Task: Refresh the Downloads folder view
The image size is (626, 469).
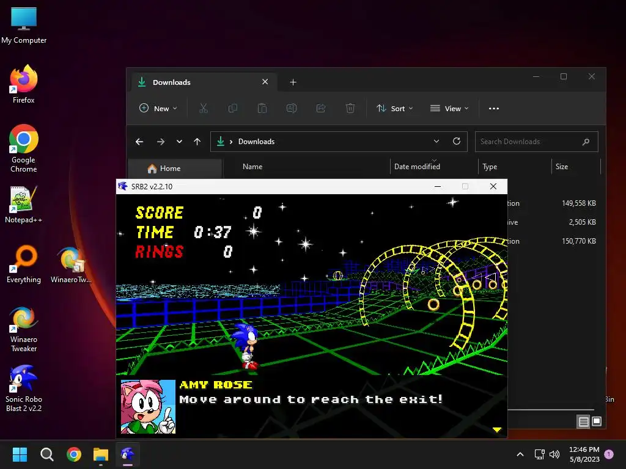Action: [457, 141]
